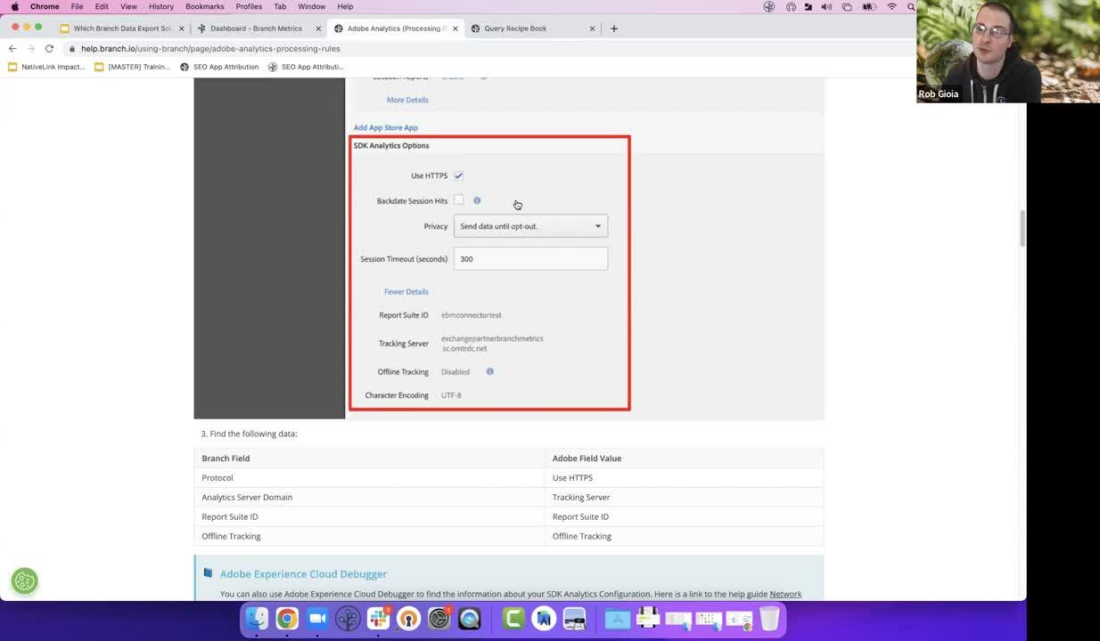Launch Zoom from the dock
The width and height of the screenshot is (1100, 641).
click(317, 618)
